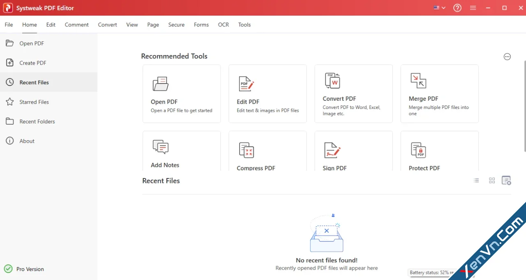Select Recent Files in sidebar

pyautogui.click(x=34, y=82)
